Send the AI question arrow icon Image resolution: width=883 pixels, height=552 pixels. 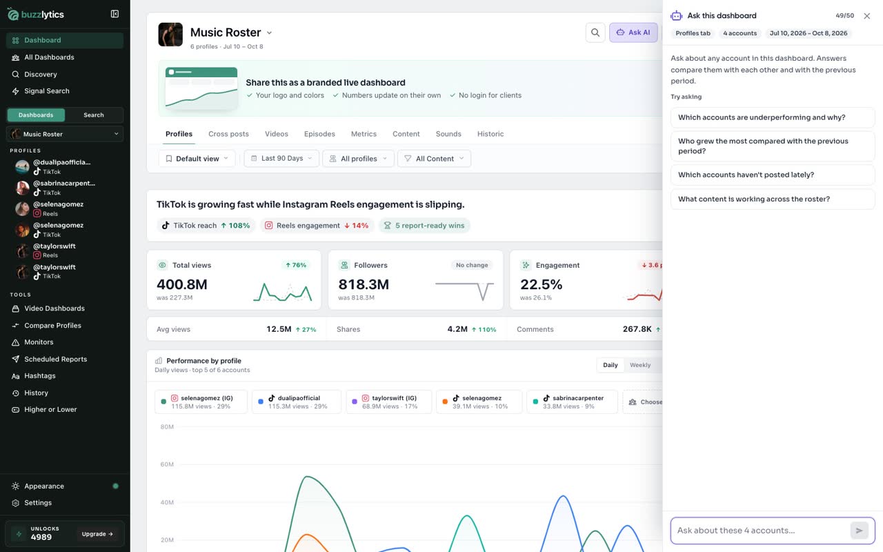pos(859,531)
